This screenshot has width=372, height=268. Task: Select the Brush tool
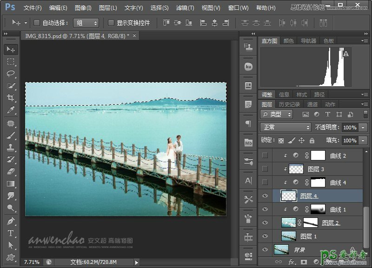pos(11,135)
